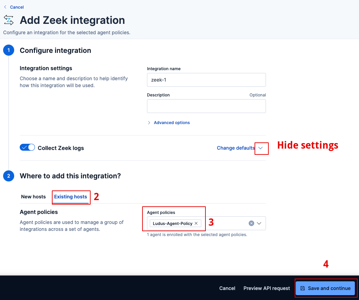Expand Advanced options
Screen dimensions: 359x300
(x=172, y=122)
